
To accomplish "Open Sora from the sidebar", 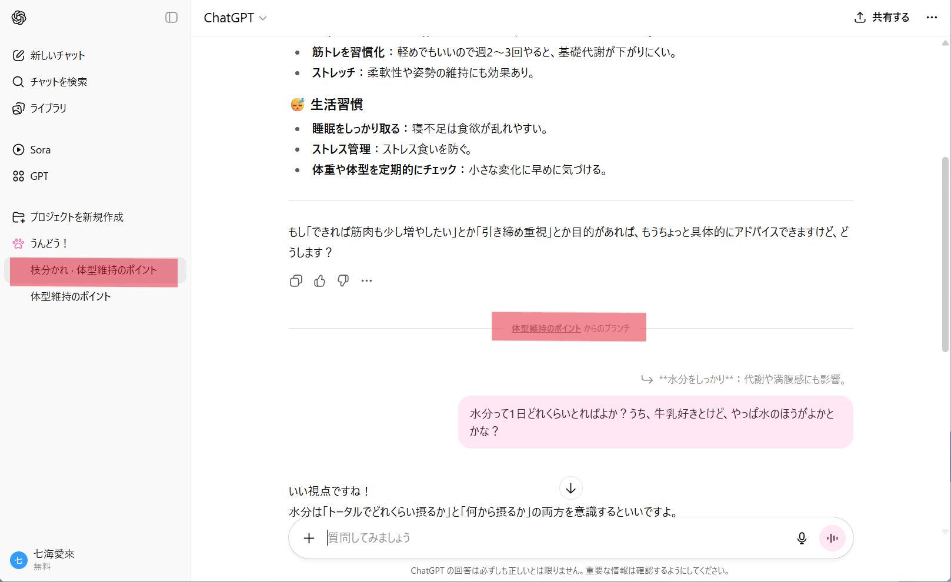I will click(x=40, y=150).
